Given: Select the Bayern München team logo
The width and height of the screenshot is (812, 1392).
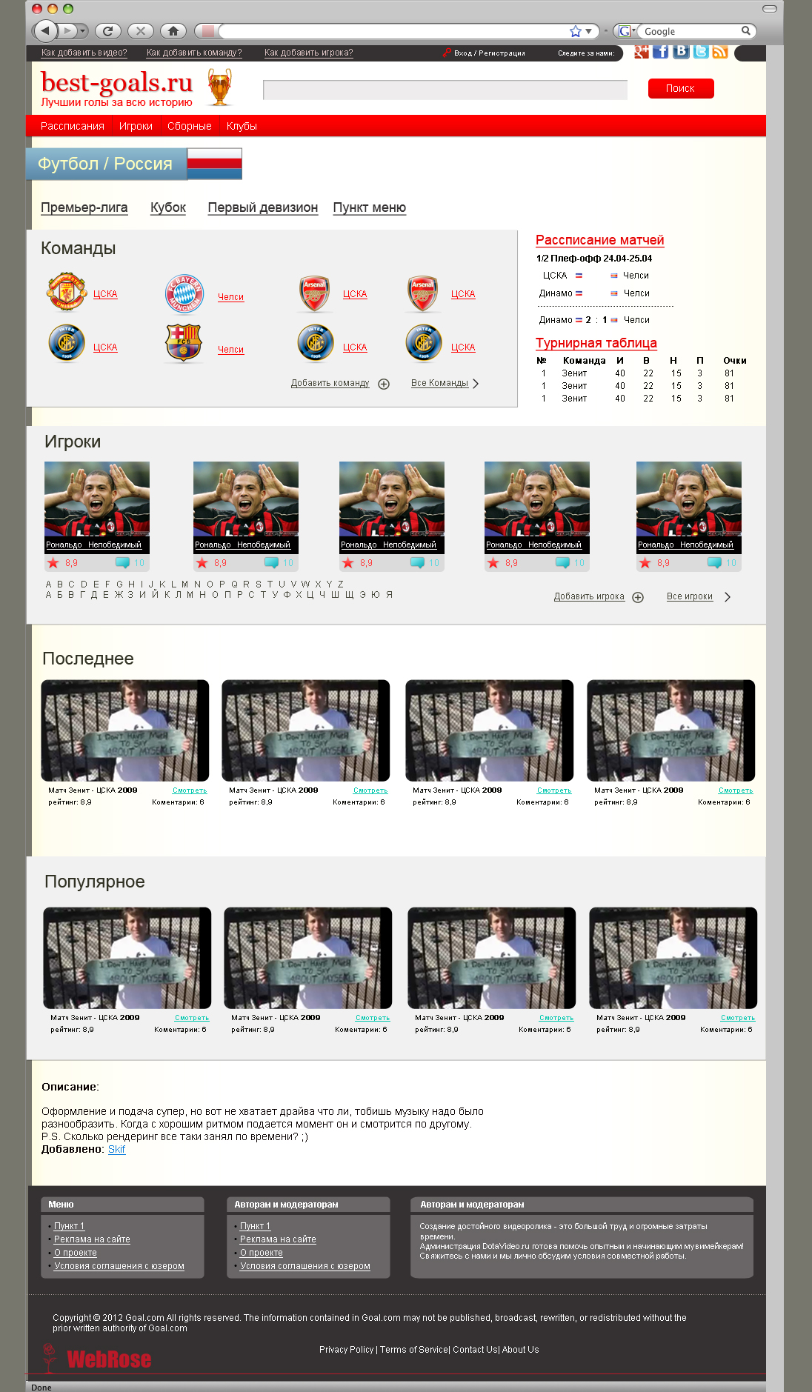Looking at the screenshot, I should pyautogui.click(x=184, y=294).
